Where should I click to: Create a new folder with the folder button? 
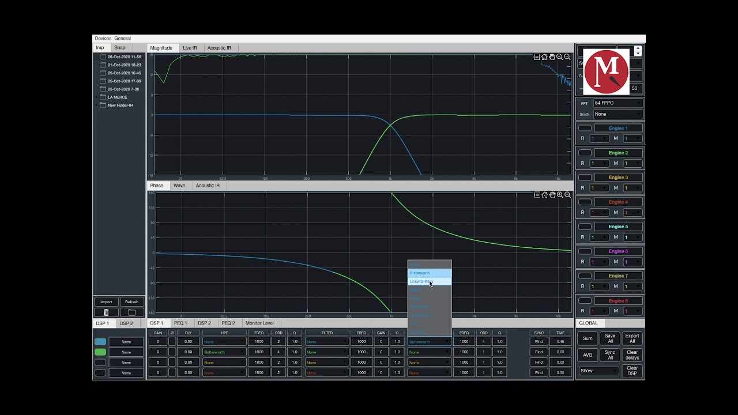(131, 312)
